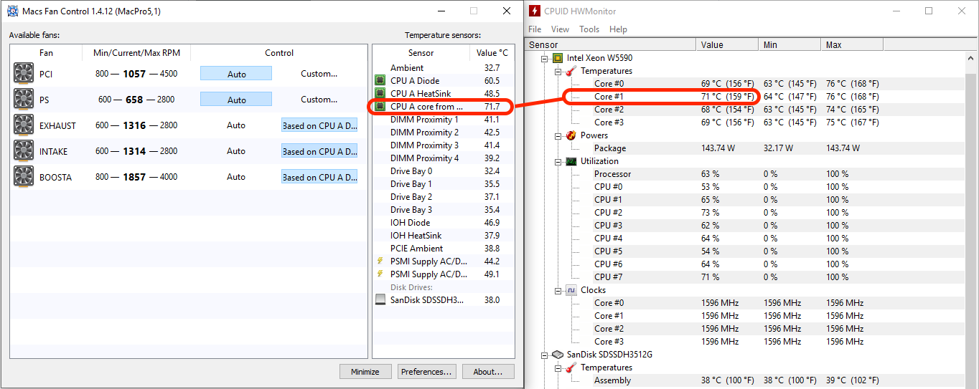Open the Tools menu in HWMonitor
979x389 pixels.
click(589, 29)
